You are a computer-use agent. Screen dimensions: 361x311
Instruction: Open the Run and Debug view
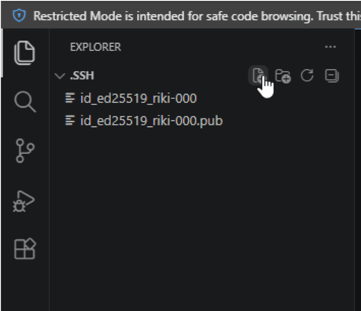tap(24, 201)
